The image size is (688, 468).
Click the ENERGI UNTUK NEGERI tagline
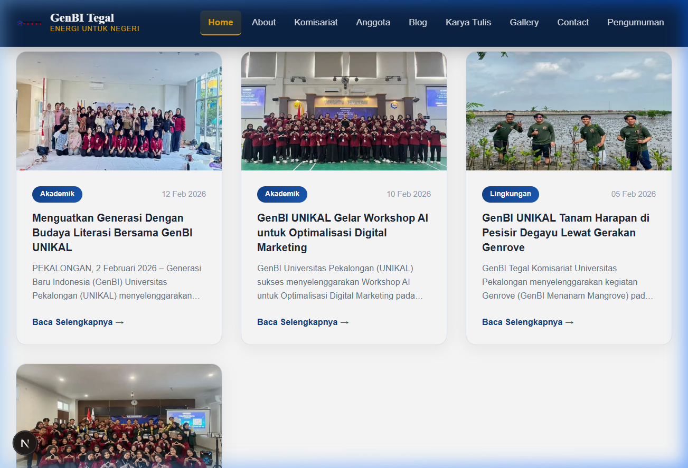(95, 28)
